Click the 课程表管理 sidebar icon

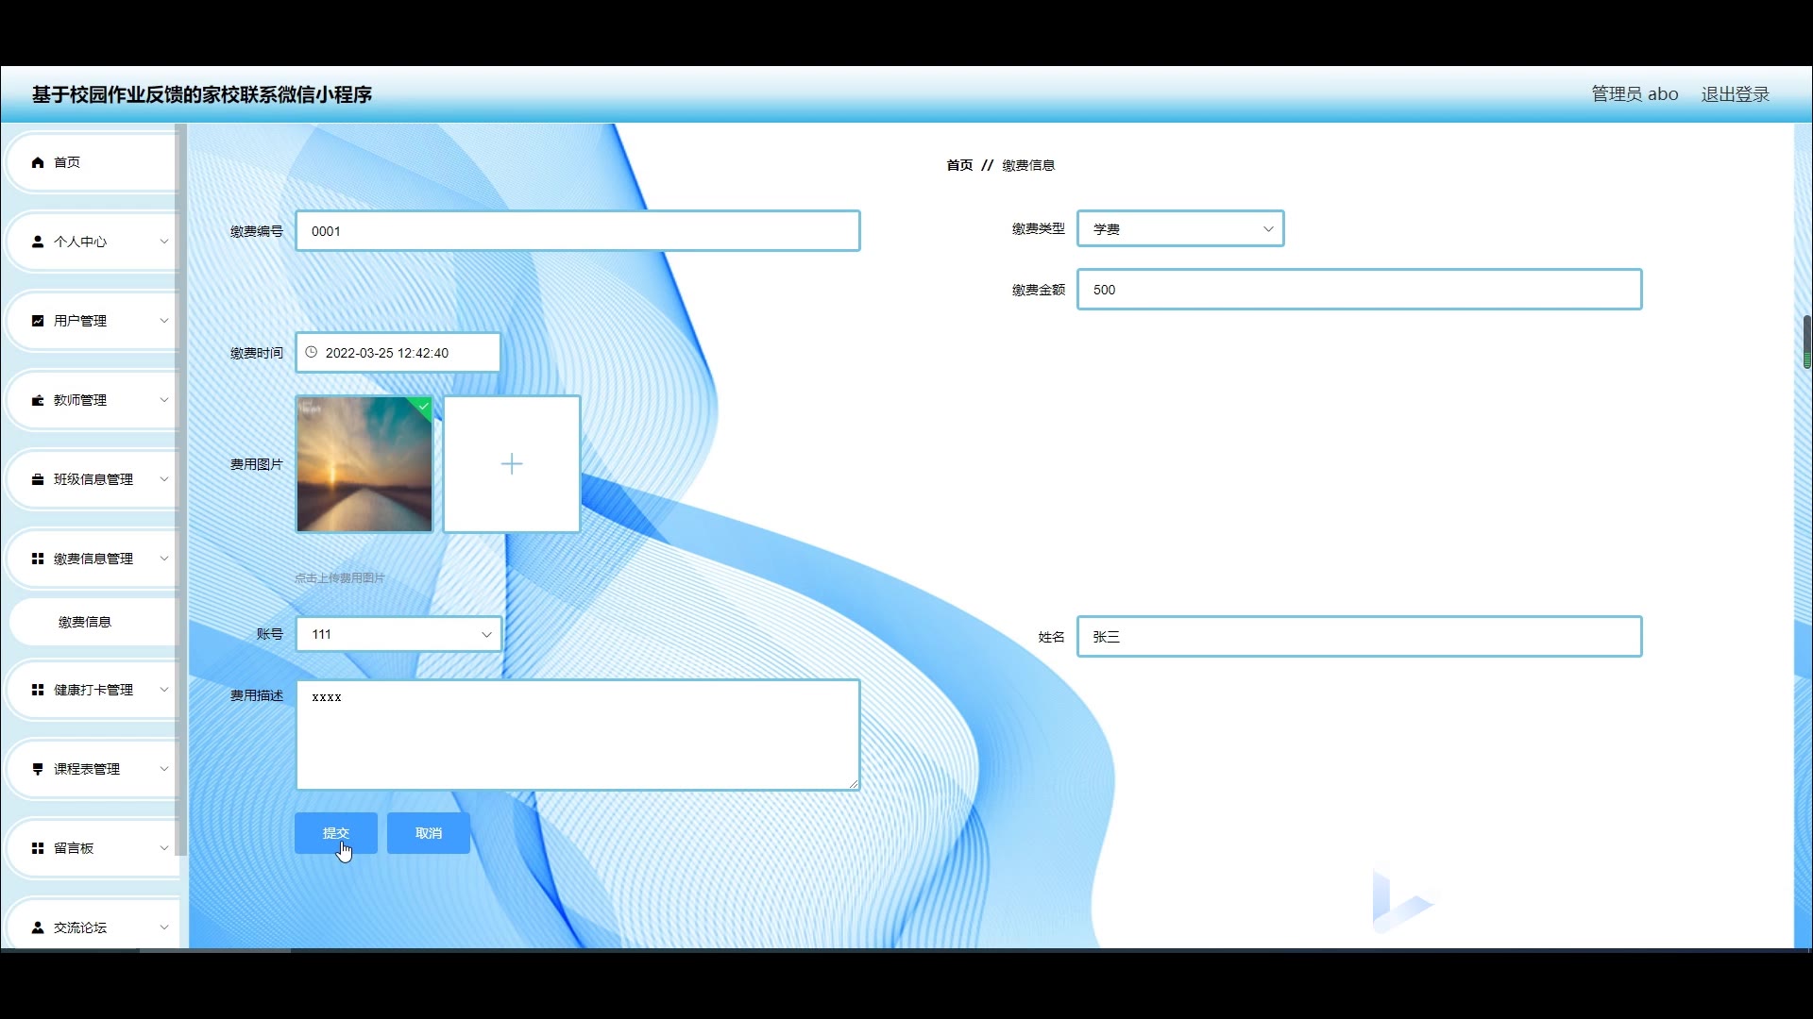pyautogui.click(x=38, y=769)
